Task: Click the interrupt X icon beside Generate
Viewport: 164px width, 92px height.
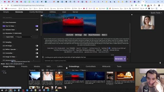Action: coord(128,59)
